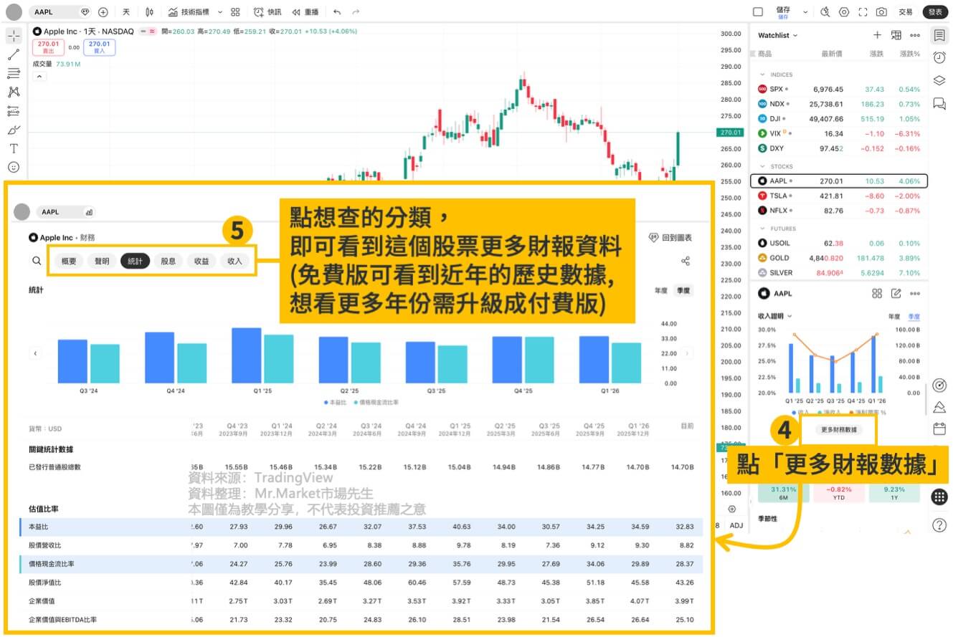Expand the 技術指標 indicators dropdown
This screenshot has width=953, height=637.
(x=220, y=11)
